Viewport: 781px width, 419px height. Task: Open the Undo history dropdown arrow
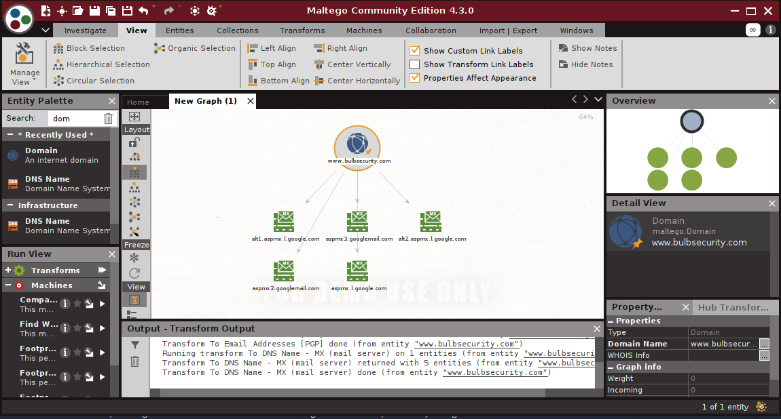tap(153, 7)
